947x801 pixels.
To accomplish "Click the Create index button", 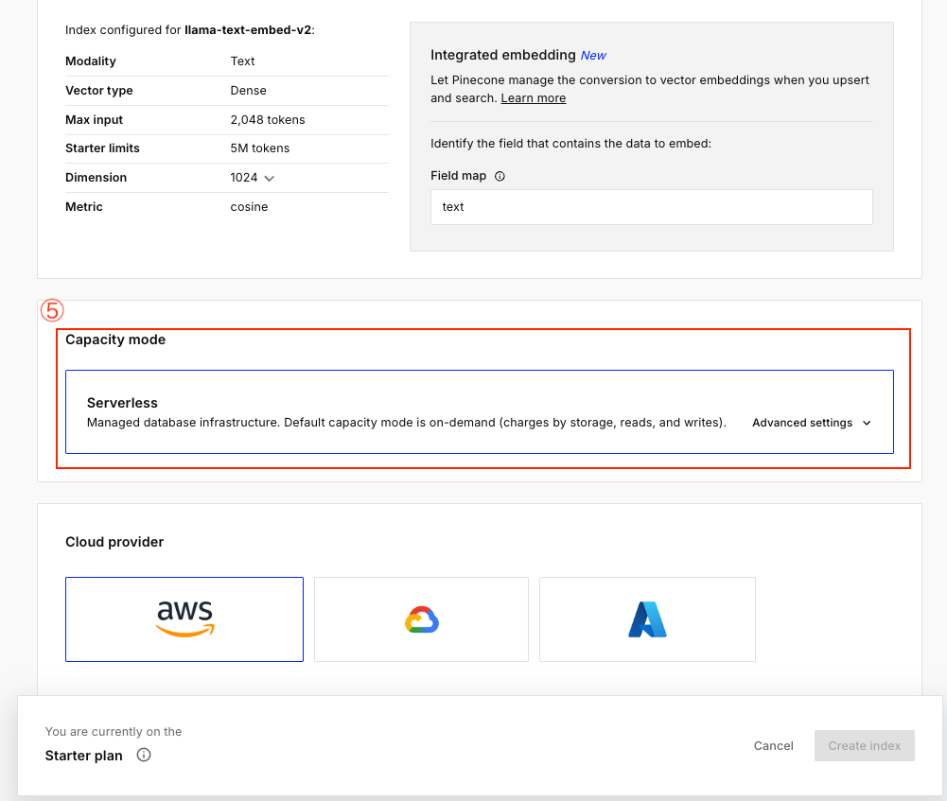I will click(x=864, y=745).
